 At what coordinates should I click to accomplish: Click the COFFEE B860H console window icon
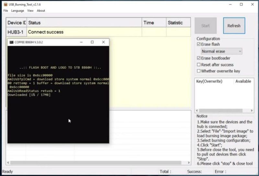click(11, 42)
